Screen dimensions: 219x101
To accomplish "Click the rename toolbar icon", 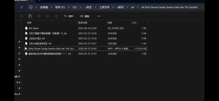I will click(x=39, y=16).
